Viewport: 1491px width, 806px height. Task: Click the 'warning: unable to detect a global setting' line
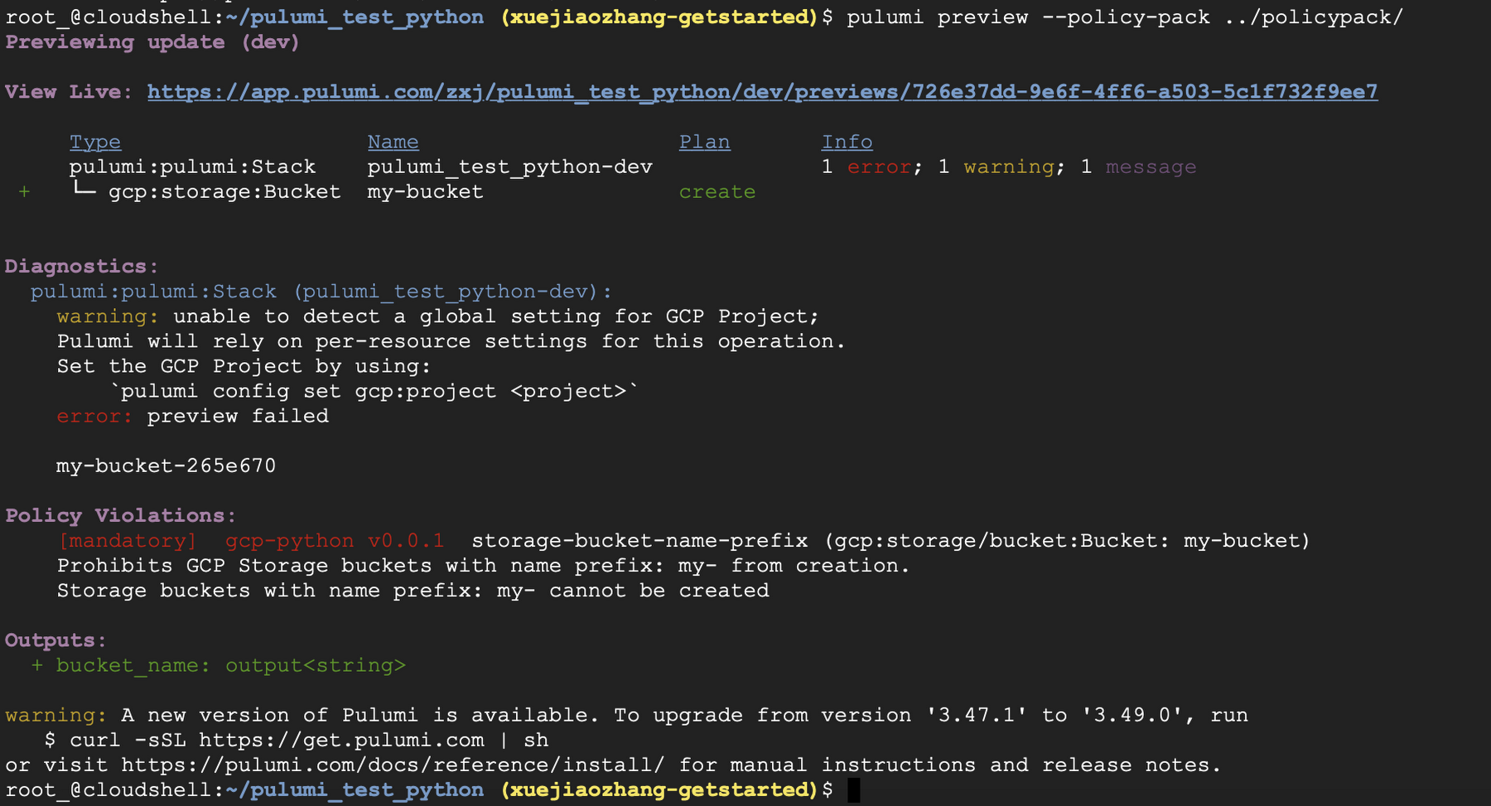437,316
